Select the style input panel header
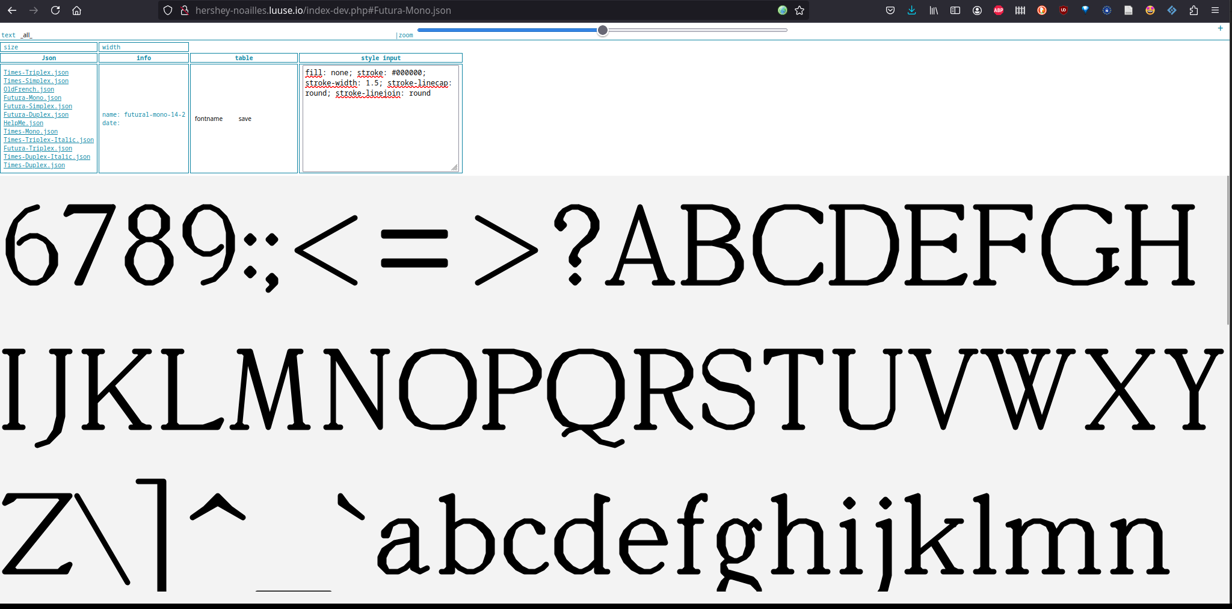This screenshot has width=1232, height=609. point(380,58)
